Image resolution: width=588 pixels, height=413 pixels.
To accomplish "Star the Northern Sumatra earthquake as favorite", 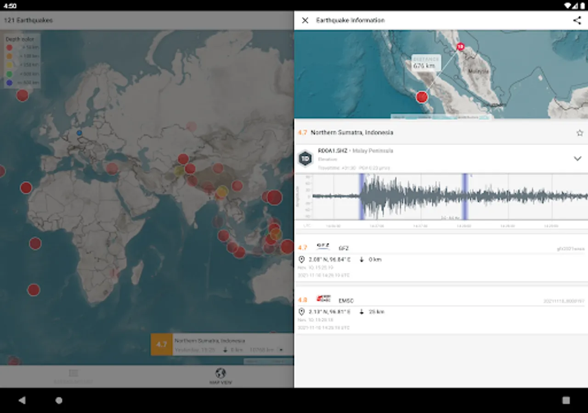I will point(579,133).
